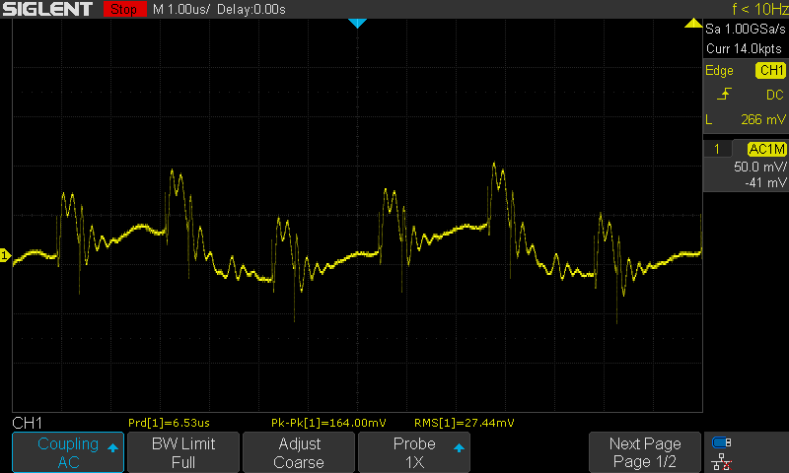Click the Delay:0.00s readout
The image size is (789, 473).
251,10
